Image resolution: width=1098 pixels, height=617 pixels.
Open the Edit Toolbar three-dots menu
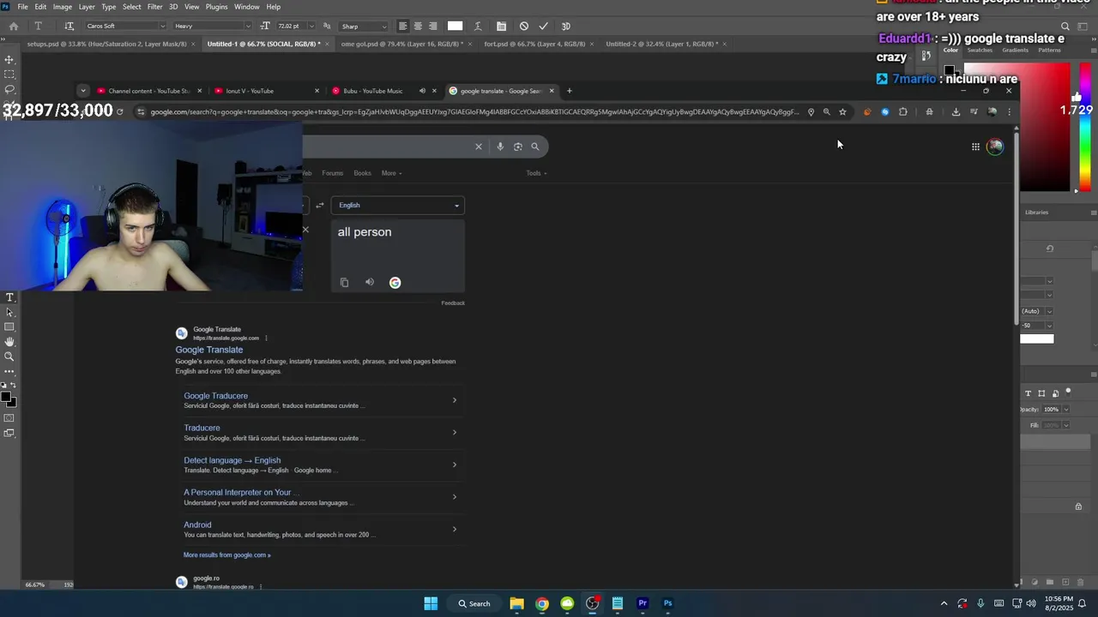coord(9,371)
